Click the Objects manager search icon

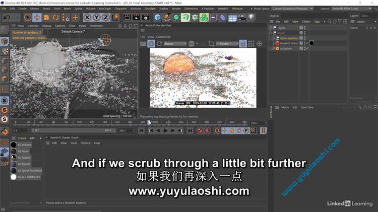click(x=330, y=22)
